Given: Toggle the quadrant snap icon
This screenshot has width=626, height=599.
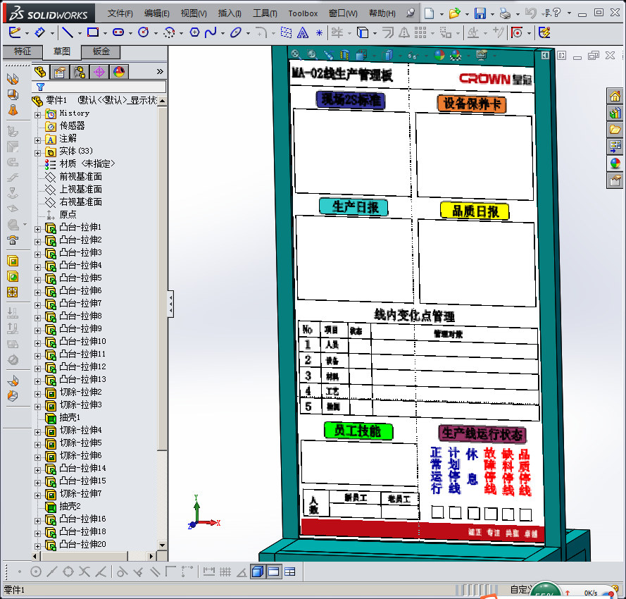Looking at the screenshot, I should [x=68, y=572].
